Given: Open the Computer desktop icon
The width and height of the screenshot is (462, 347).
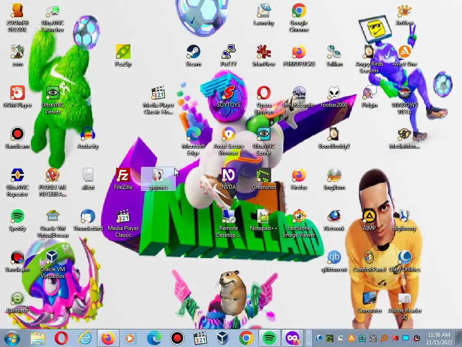Looking at the screenshot, I should tap(369, 302).
